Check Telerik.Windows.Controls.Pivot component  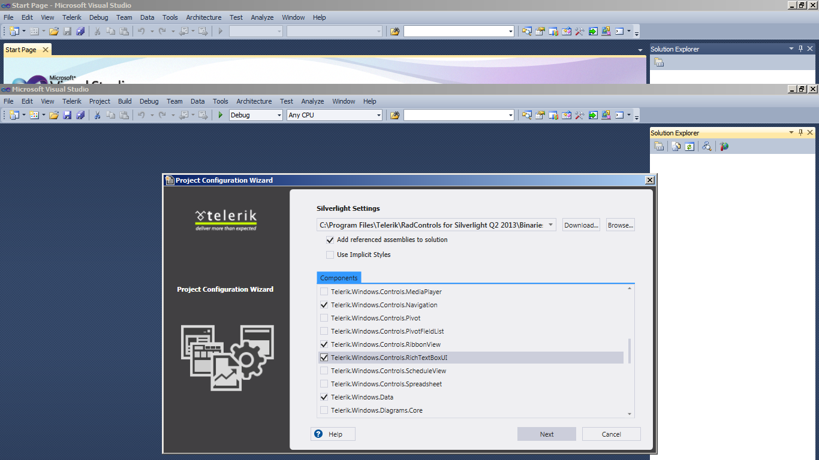(x=324, y=318)
